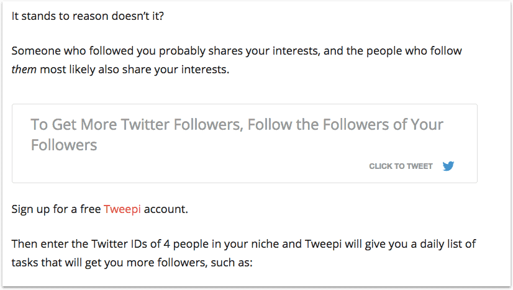Click the italicized word "them"
The height and width of the screenshot is (290, 513).
[24, 68]
